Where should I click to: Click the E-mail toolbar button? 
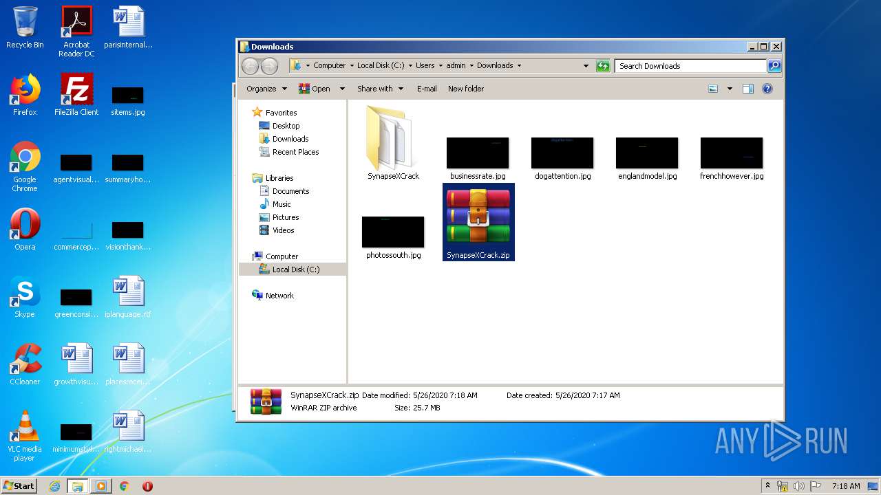click(x=427, y=89)
